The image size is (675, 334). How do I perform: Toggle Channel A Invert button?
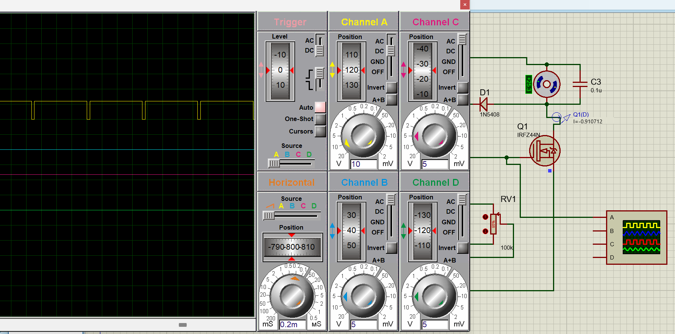tap(391, 87)
